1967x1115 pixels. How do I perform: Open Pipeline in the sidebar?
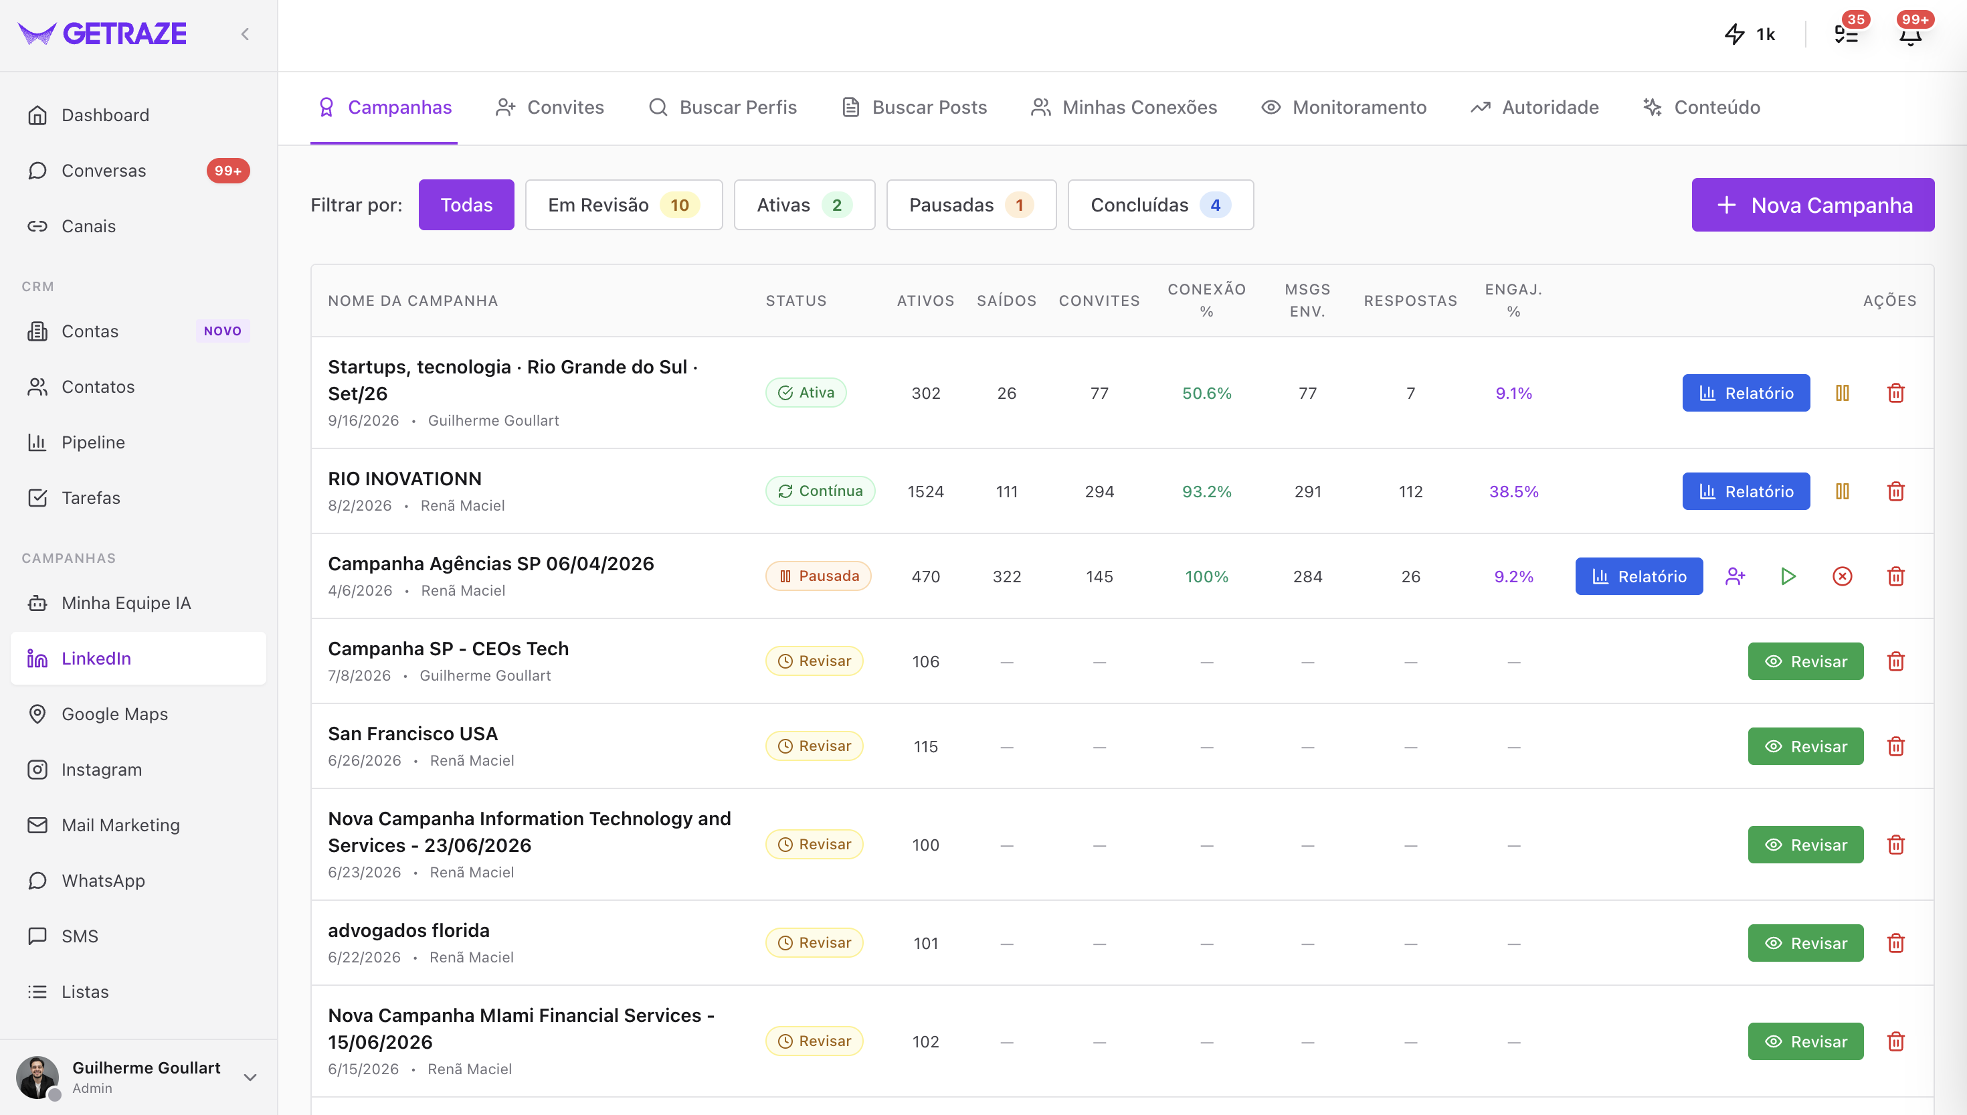coord(138,442)
